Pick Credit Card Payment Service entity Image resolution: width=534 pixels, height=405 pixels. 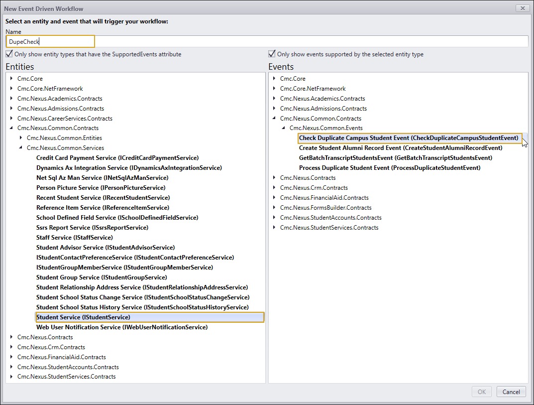117,158
